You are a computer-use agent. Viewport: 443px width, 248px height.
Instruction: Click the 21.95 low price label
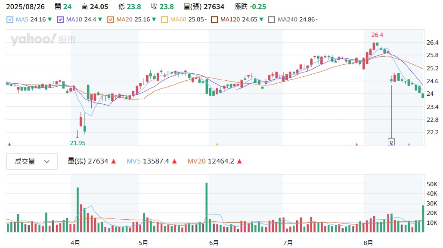[x=77, y=142]
